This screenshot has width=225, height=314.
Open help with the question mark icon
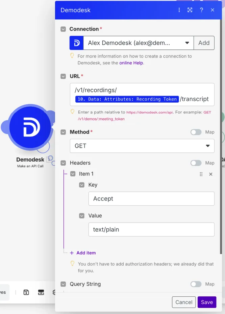(x=201, y=10)
